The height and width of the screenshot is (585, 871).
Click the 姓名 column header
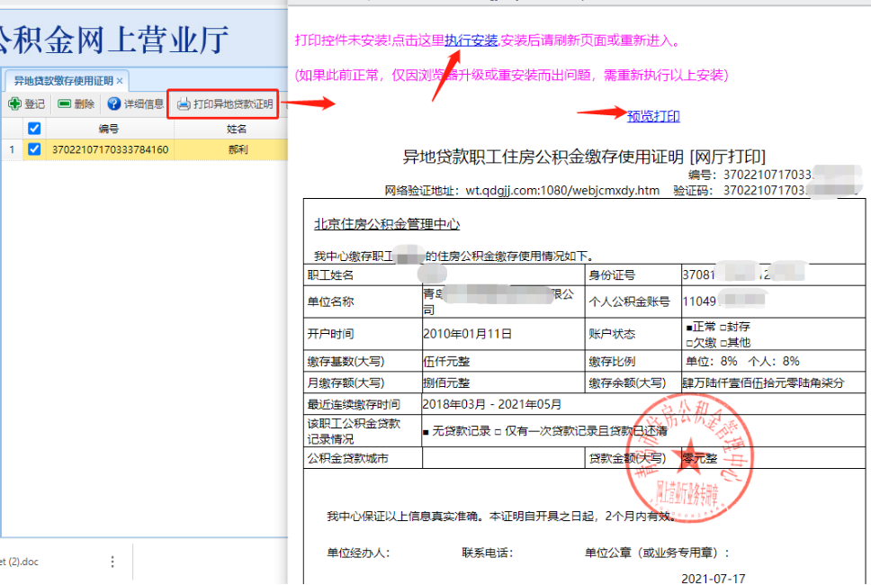236,129
